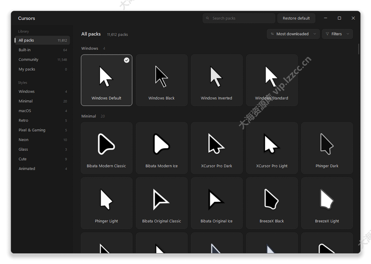
Task: Filter by the Minimal style
Action: pos(42,101)
